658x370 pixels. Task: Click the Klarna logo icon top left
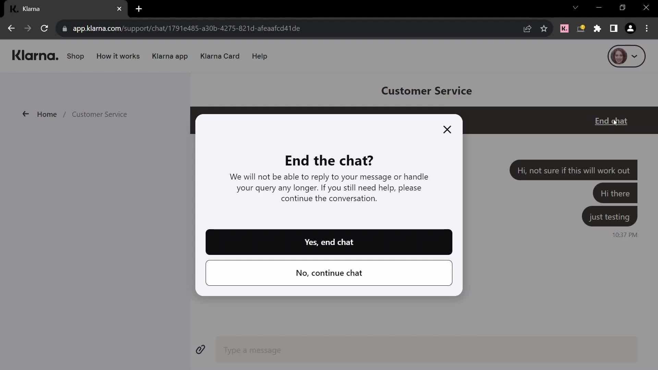click(35, 56)
